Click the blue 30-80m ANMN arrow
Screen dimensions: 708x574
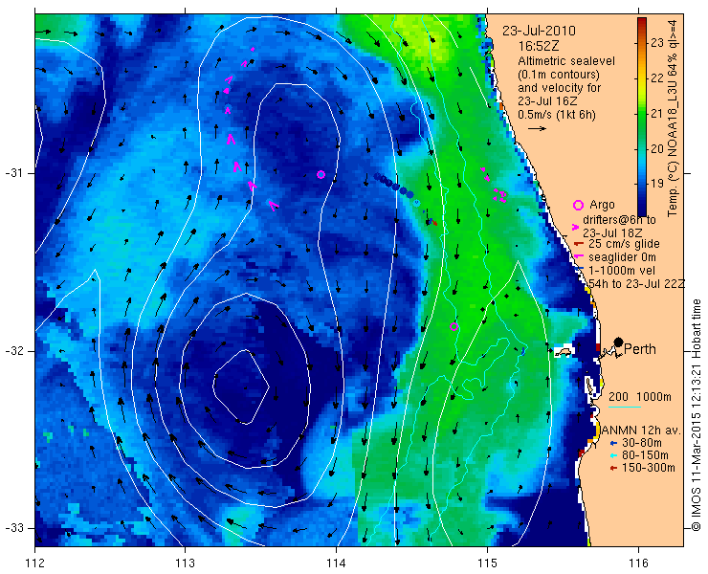click(613, 443)
